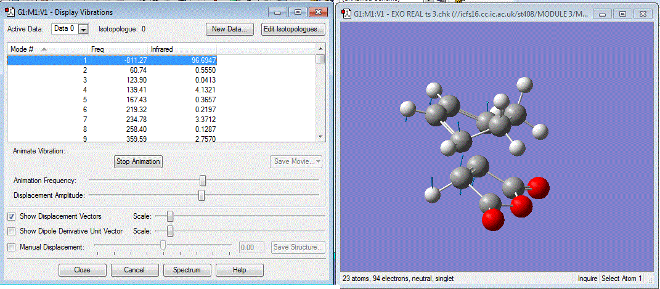Select mode 4 with frequency 139.41
Image resolution: width=660 pixels, height=289 pixels.
(112, 89)
